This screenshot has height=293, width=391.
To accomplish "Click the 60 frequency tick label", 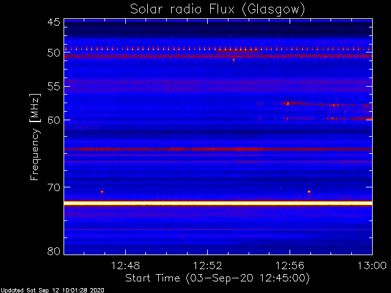I will 54,120.
